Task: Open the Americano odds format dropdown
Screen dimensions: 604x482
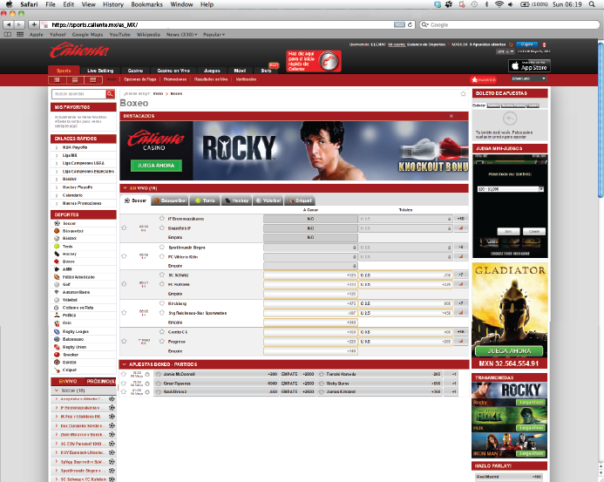Action: pyautogui.click(x=529, y=78)
